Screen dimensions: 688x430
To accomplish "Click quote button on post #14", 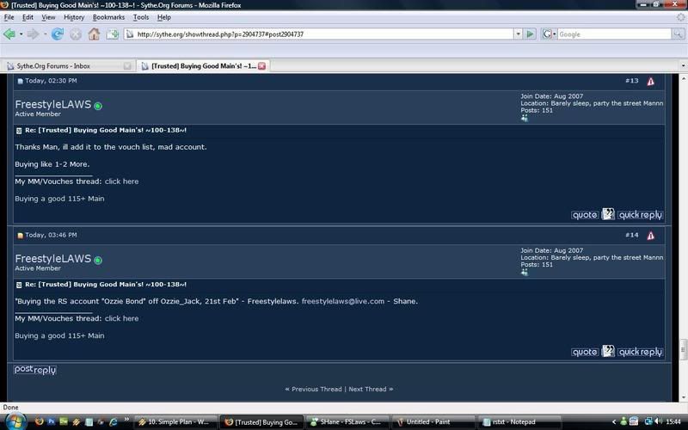I will click(585, 352).
